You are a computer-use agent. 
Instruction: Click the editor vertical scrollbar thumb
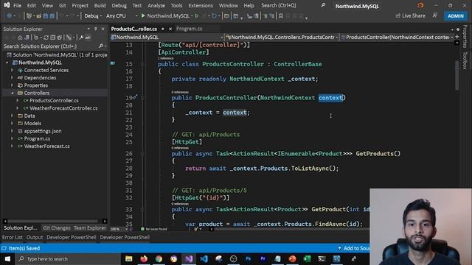coord(457,75)
